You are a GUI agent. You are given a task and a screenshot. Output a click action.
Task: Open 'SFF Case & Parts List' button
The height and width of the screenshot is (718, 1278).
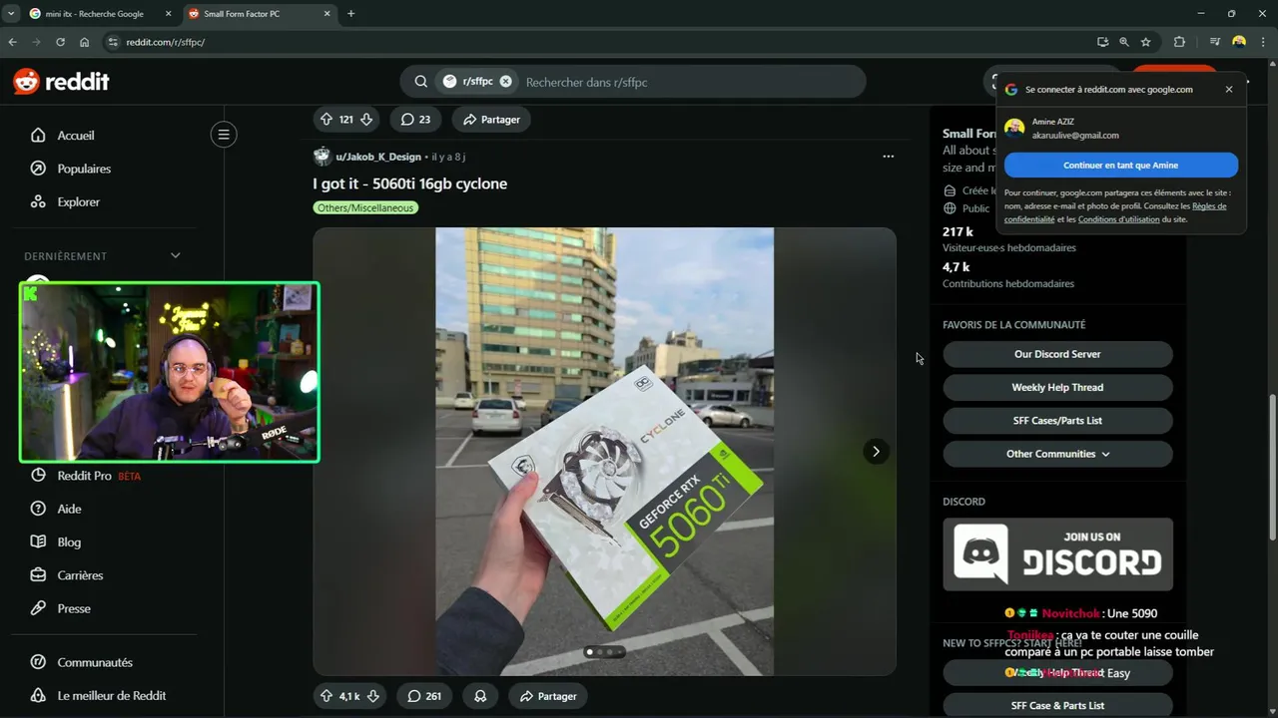1057,705
